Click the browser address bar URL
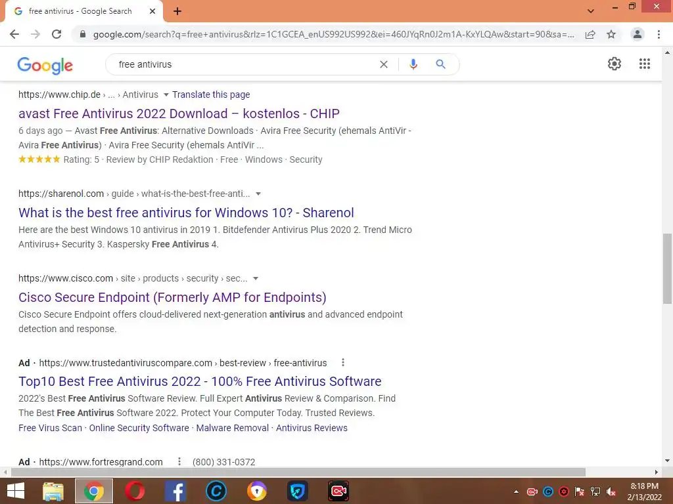Screen dimensions: 673x504 point(333,34)
